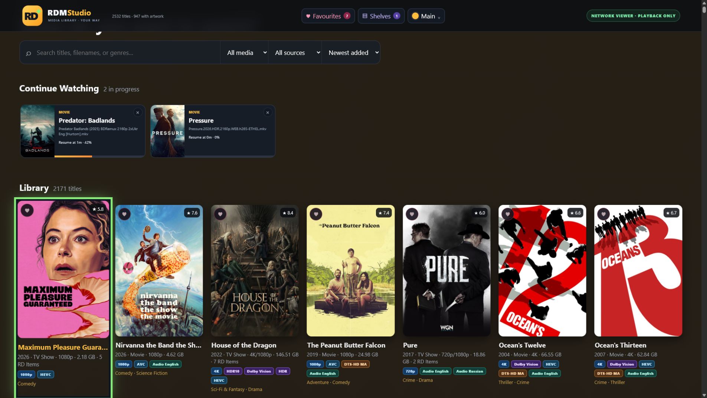Viewport: 707px width, 398px height.
Task: Open the Shelves view
Action: (381, 16)
